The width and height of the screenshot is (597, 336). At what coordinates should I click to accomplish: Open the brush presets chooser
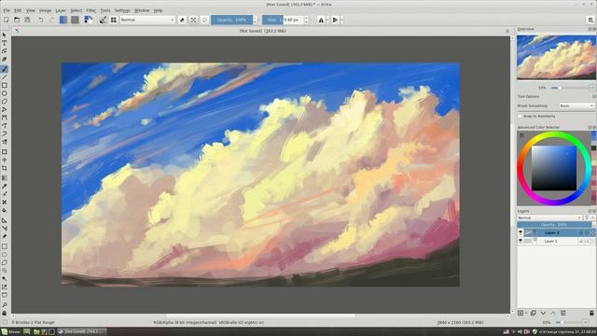[114, 20]
